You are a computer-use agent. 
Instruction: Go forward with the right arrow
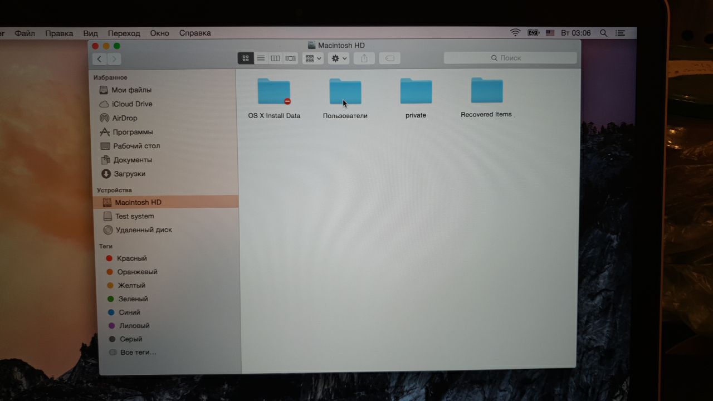[114, 58]
